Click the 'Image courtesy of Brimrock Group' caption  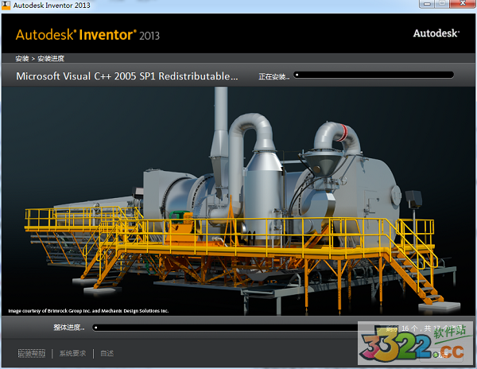(88, 311)
